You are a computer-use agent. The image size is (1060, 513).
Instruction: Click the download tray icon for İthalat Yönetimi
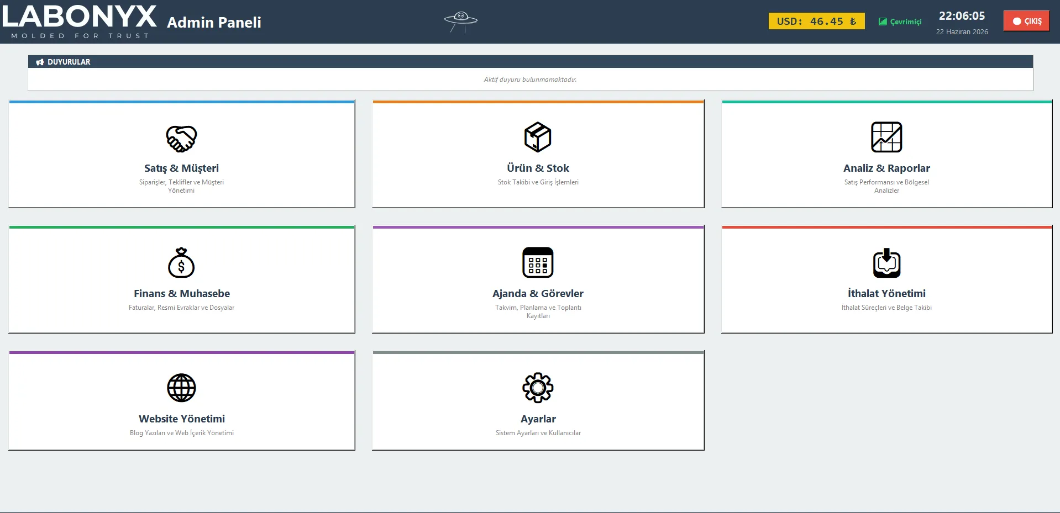[886, 262]
